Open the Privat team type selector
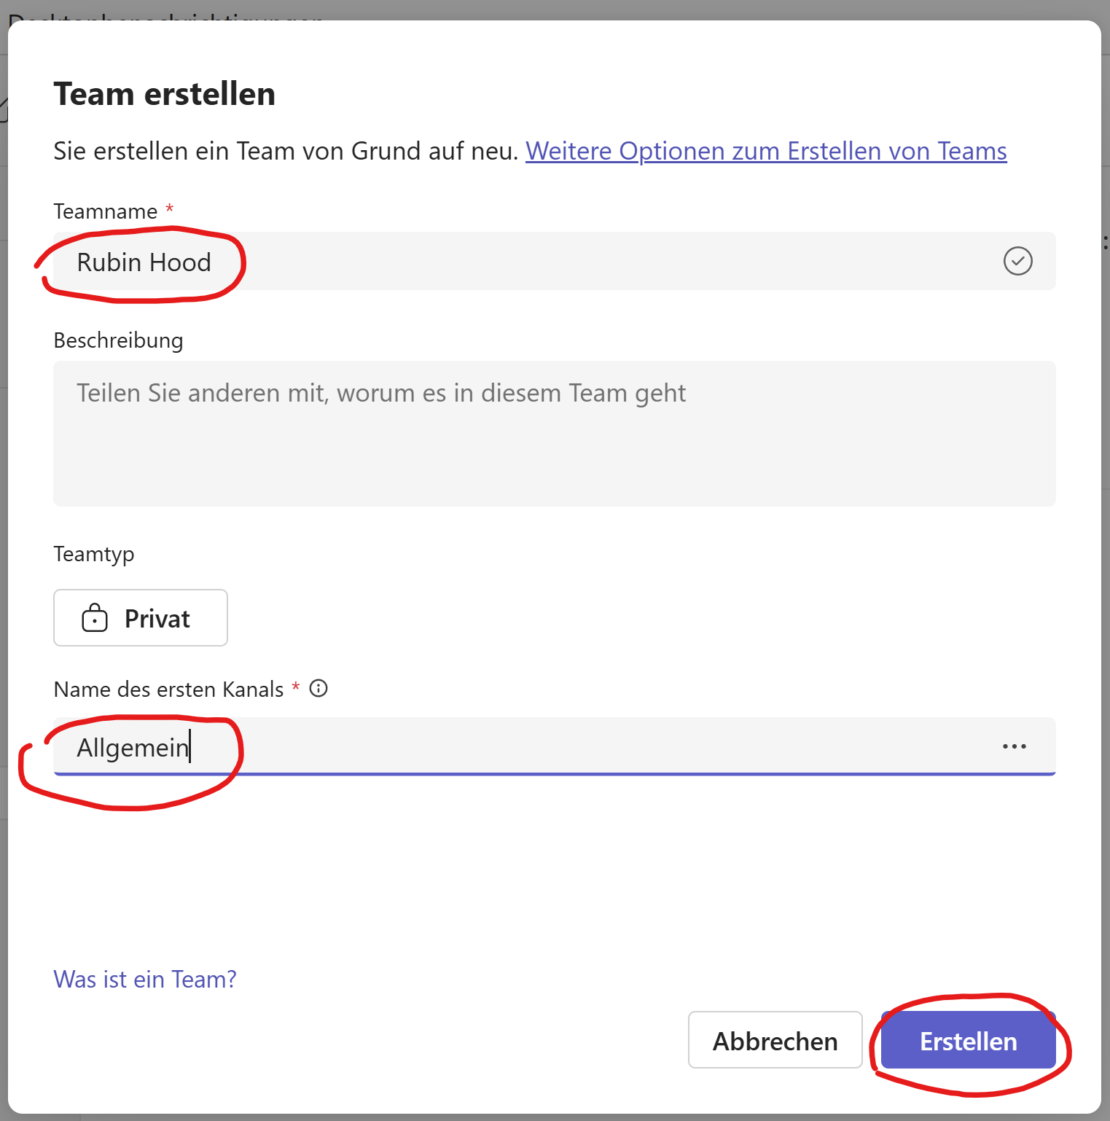This screenshot has width=1110, height=1121. tap(141, 618)
